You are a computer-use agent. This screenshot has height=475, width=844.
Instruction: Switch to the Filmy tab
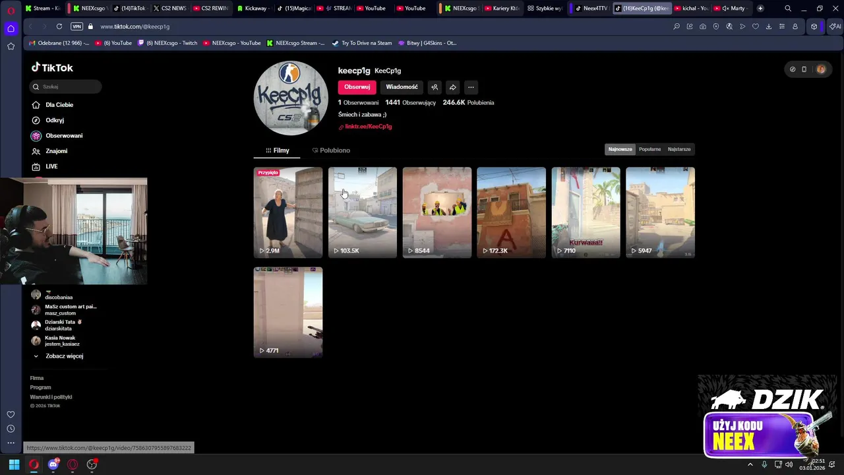277,150
